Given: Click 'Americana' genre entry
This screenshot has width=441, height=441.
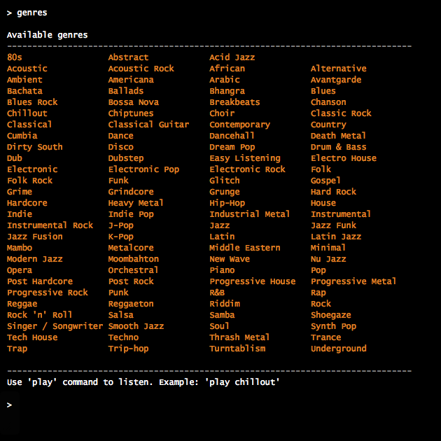Looking at the screenshot, I should 131,80.
